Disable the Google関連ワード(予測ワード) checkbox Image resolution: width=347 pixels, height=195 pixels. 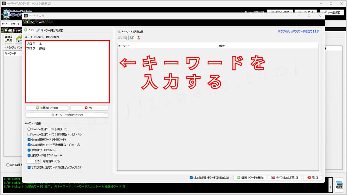click(x=29, y=140)
